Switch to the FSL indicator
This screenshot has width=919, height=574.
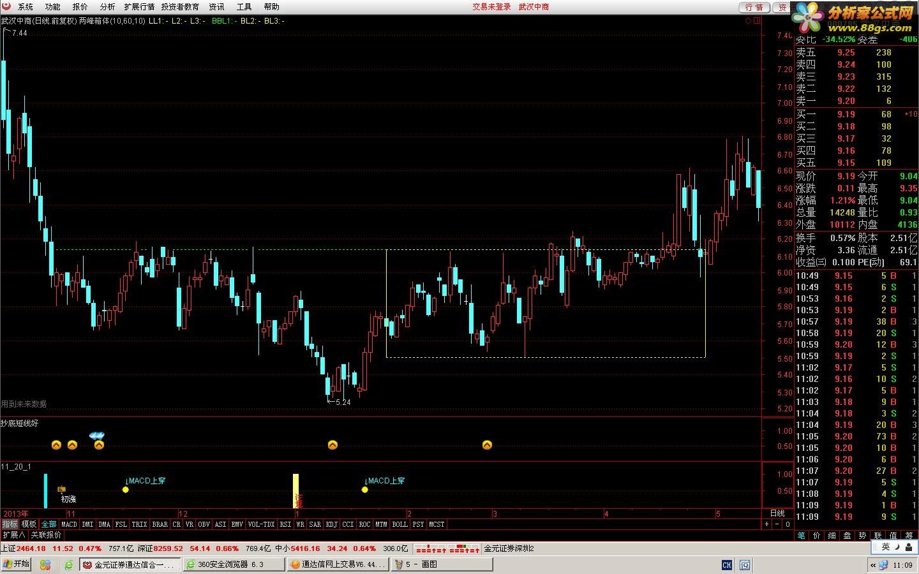click(121, 524)
